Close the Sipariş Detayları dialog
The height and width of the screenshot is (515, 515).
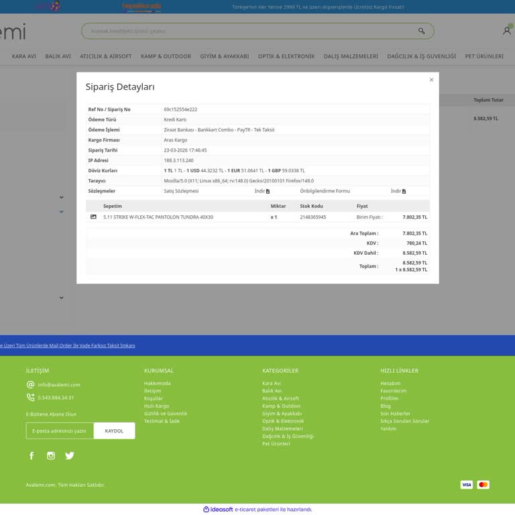[431, 80]
